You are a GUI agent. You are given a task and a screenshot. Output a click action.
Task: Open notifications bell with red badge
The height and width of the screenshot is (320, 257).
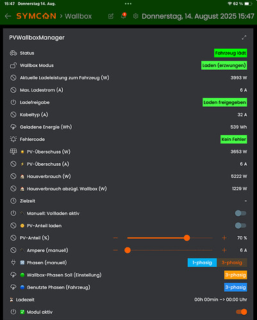click(124, 16)
